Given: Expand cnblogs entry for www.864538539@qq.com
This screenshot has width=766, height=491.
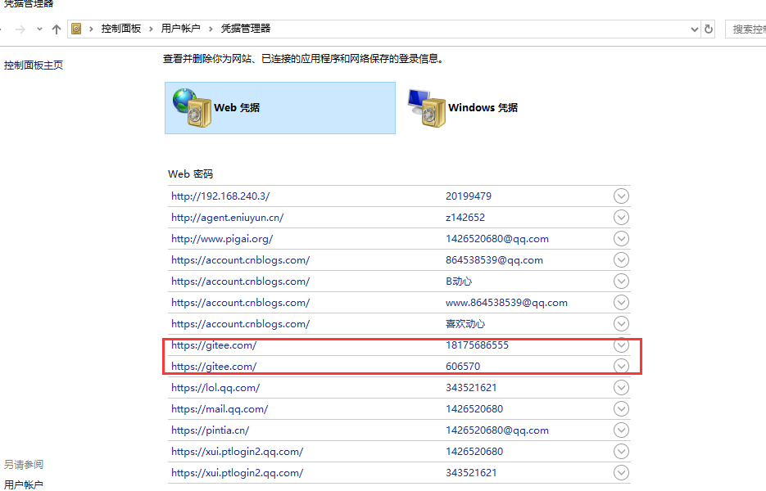Looking at the screenshot, I should coord(621,303).
